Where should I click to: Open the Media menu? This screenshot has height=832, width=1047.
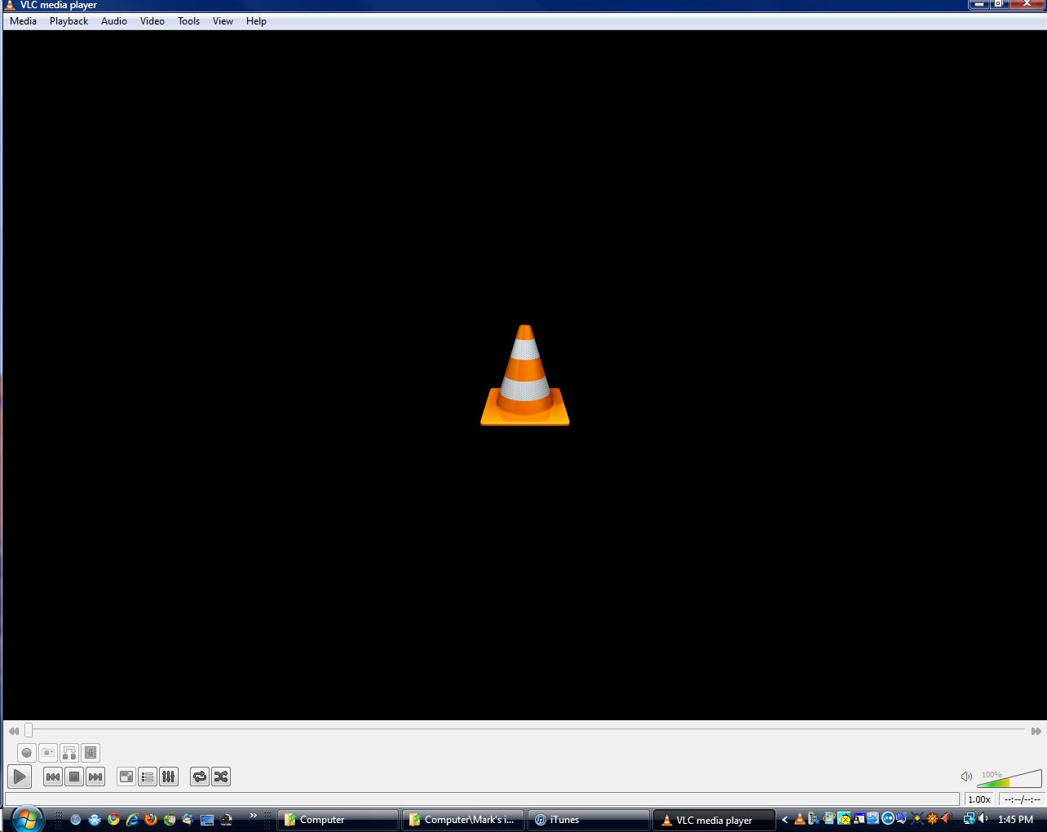(x=23, y=21)
